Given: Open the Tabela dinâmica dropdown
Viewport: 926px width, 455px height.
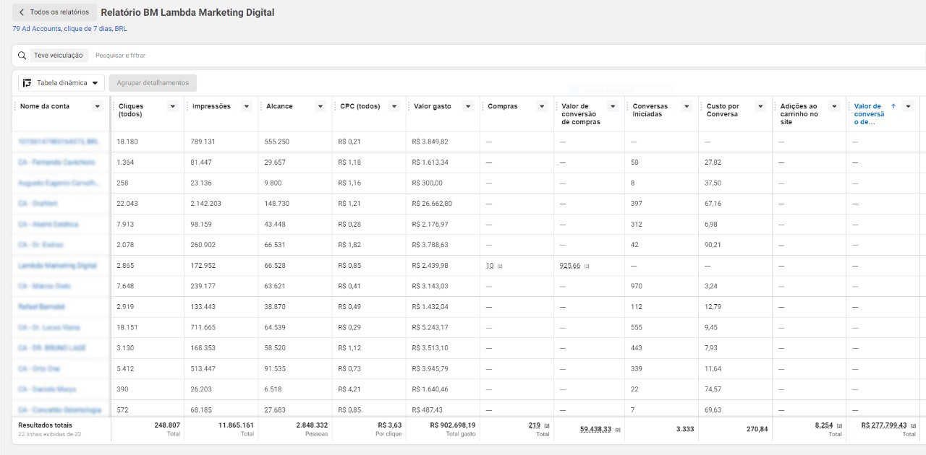Looking at the screenshot, I should pyautogui.click(x=95, y=83).
